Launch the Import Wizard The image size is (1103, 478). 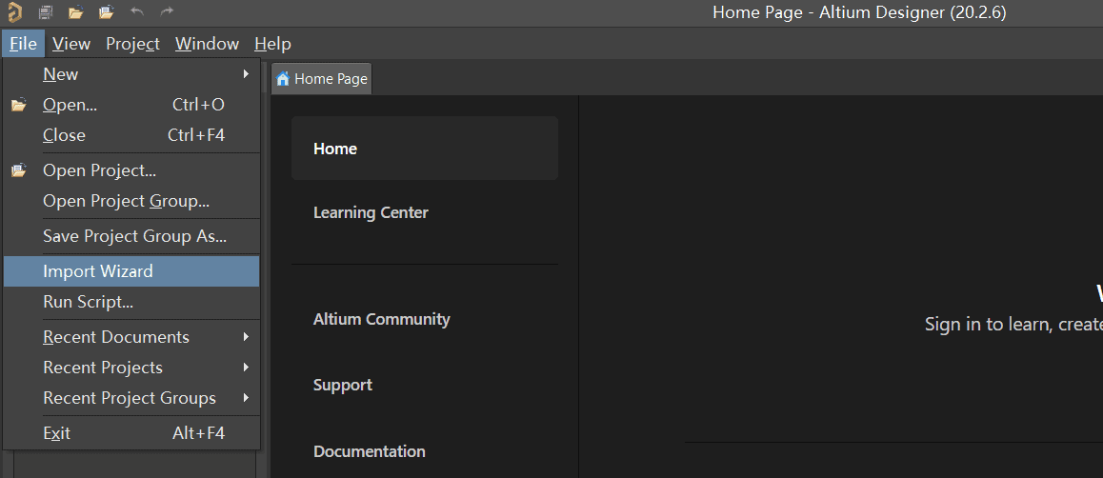(131, 271)
